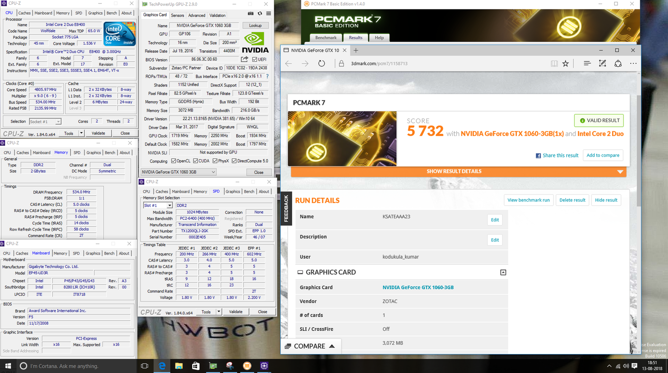Edit the result Description field
This screenshot has width=668, height=373.
495,240
